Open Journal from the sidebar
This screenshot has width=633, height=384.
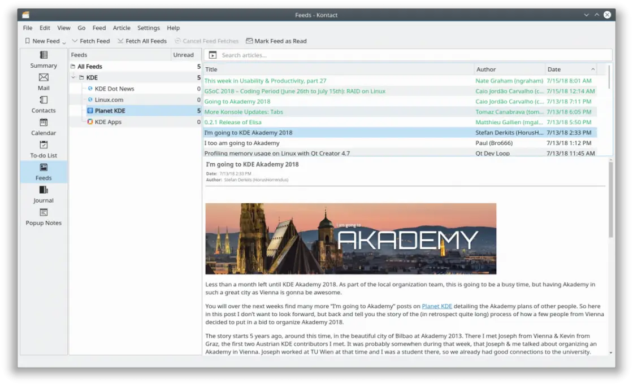pos(44,194)
